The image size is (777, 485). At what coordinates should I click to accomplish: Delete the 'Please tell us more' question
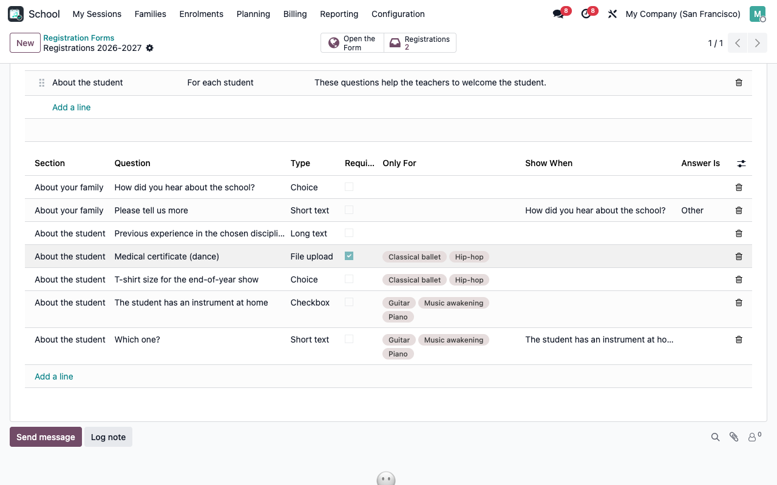click(739, 210)
